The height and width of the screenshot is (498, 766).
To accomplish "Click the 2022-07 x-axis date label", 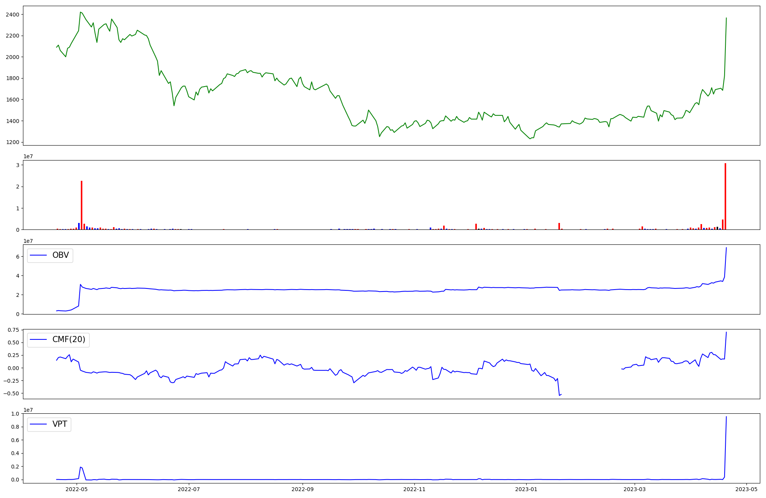I will (x=189, y=489).
